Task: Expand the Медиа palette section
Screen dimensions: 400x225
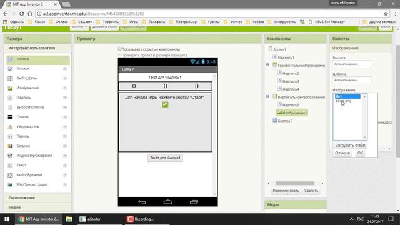Action: coord(37,207)
